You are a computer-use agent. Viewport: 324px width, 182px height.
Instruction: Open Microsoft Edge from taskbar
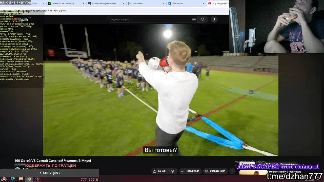(13, 179)
